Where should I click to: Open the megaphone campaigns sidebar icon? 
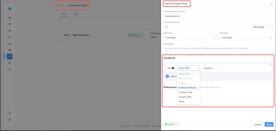pyautogui.click(x=10, y=37)
